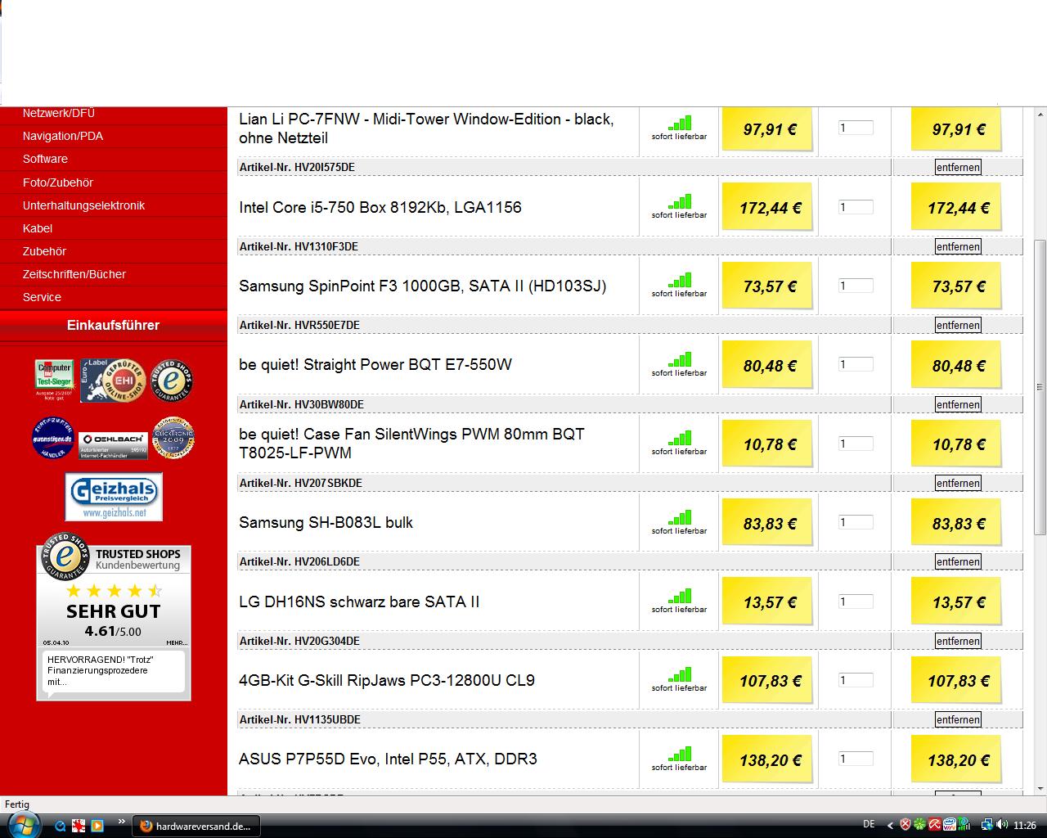1047x838 pixels.
Task: Open the EHI Geprüfter Online-Shop seal
Action: pyautogui.click(x=113, y=380)
